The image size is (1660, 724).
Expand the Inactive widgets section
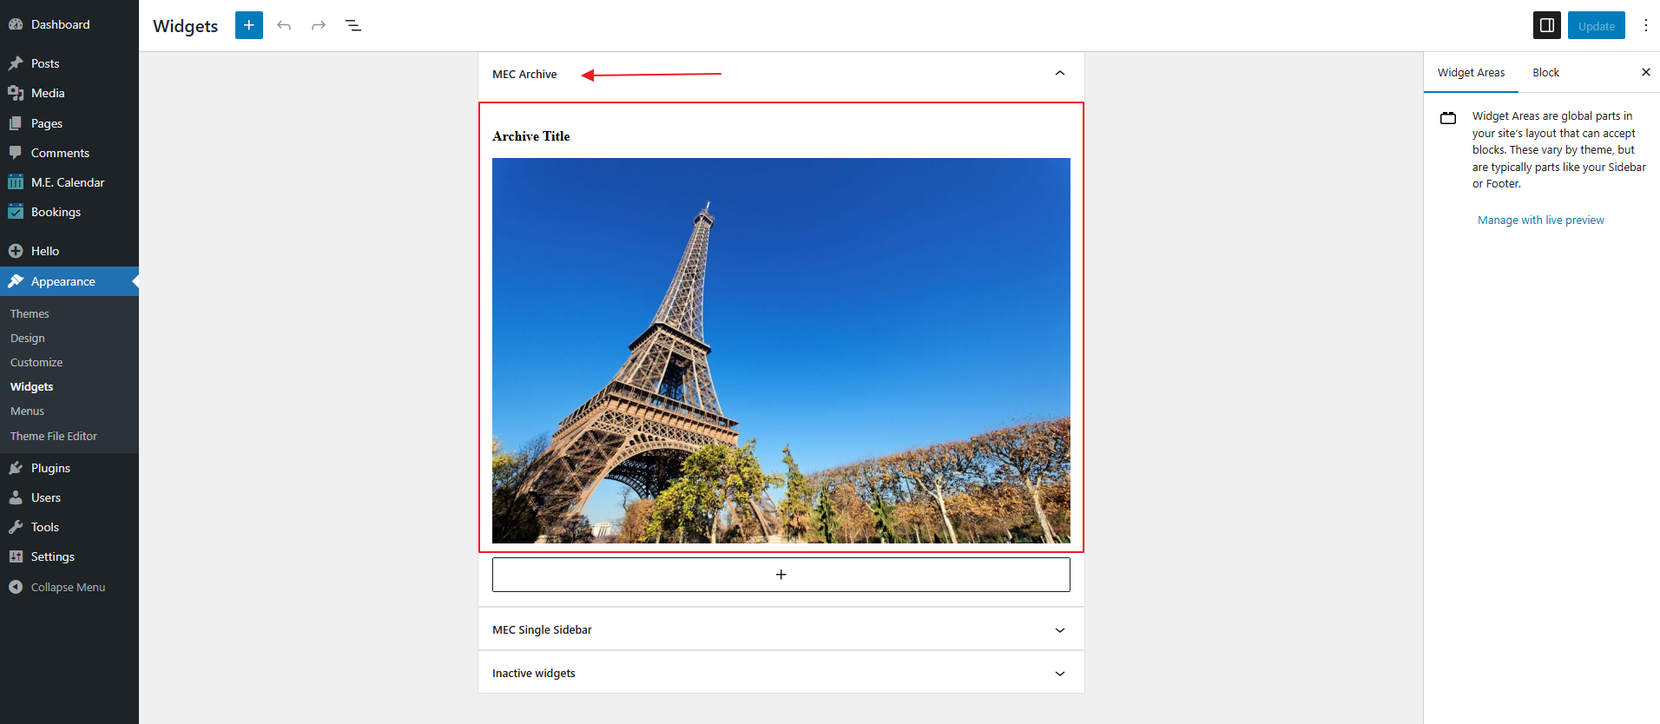[x=1059, y=673]
